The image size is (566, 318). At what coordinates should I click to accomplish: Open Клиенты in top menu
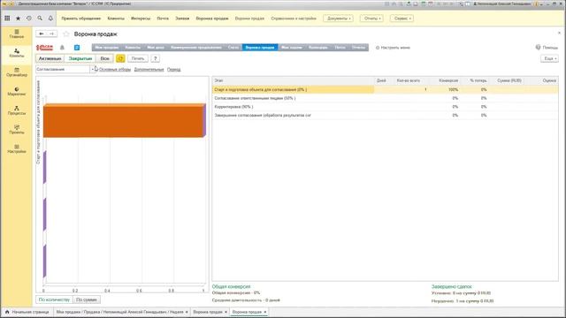[x=116, y=19]
